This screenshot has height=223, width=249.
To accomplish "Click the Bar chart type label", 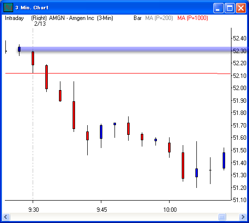I will tap(137, 18).
